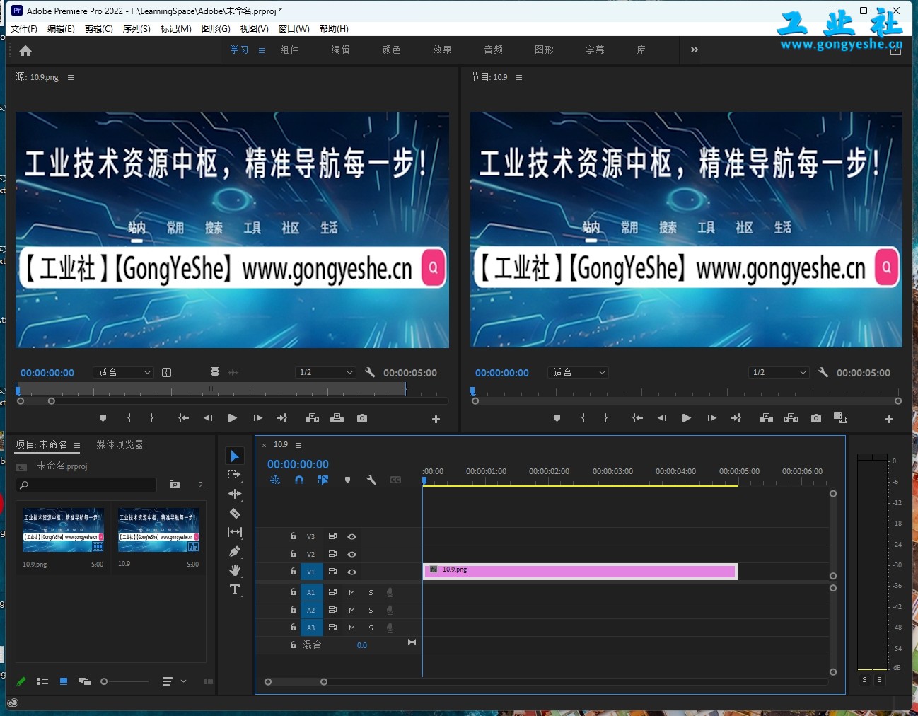Screen dimensions: 918x716
Task: Open Source monitor settings wrench
Action: (x=370, y=372)
